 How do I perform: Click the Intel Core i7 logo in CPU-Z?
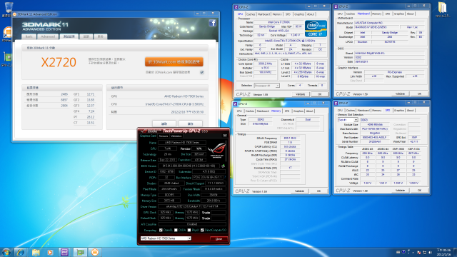[x=316, y=29]
